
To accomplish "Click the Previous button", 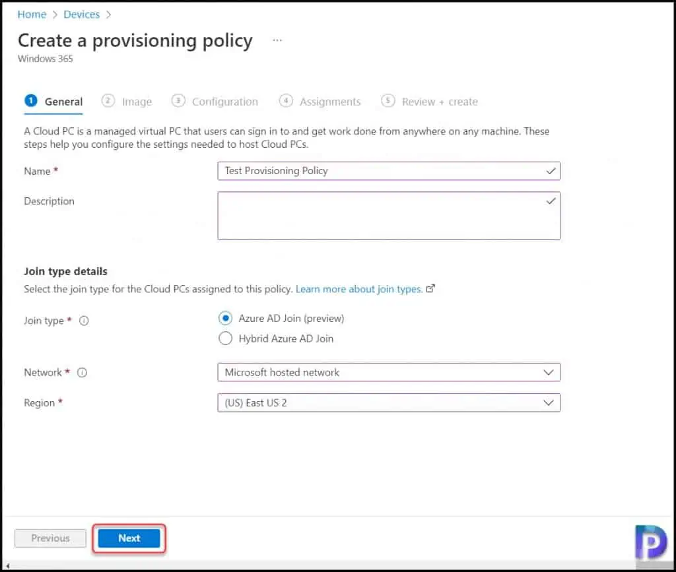I will 50,538.
